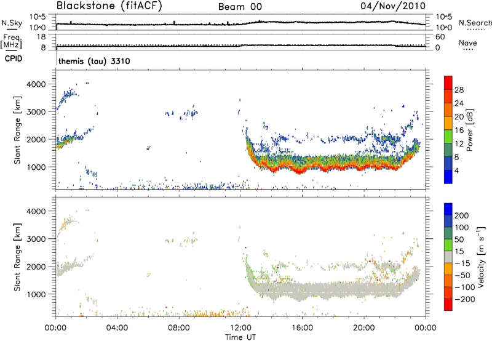The width and height of the screenshot is (492, 341).
Task: Click the "Time UT" axis label
Action: pyautogui.click(x=240, y=337)
